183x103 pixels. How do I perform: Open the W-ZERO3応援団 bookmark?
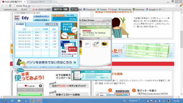point(42,9)
